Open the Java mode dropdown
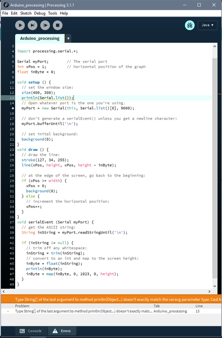Viewport: 222px width, 338px height. 207,25
